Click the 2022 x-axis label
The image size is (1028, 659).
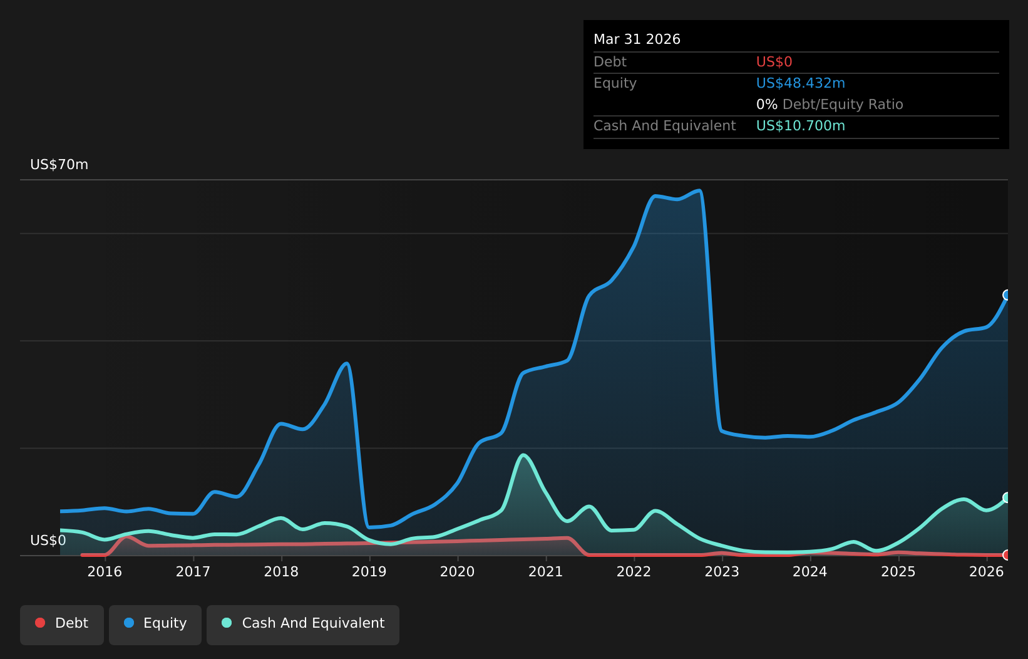click(x=634, y=571)
